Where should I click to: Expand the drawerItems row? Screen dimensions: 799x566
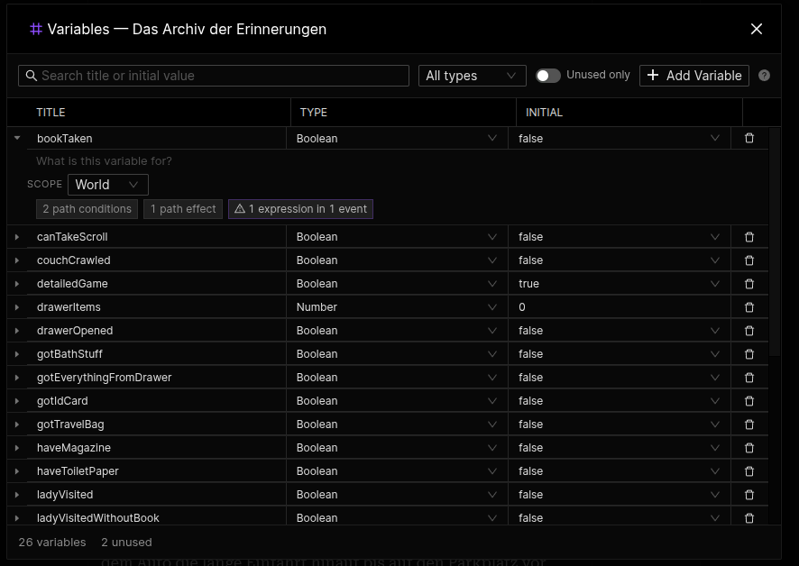tap(17, 307)
